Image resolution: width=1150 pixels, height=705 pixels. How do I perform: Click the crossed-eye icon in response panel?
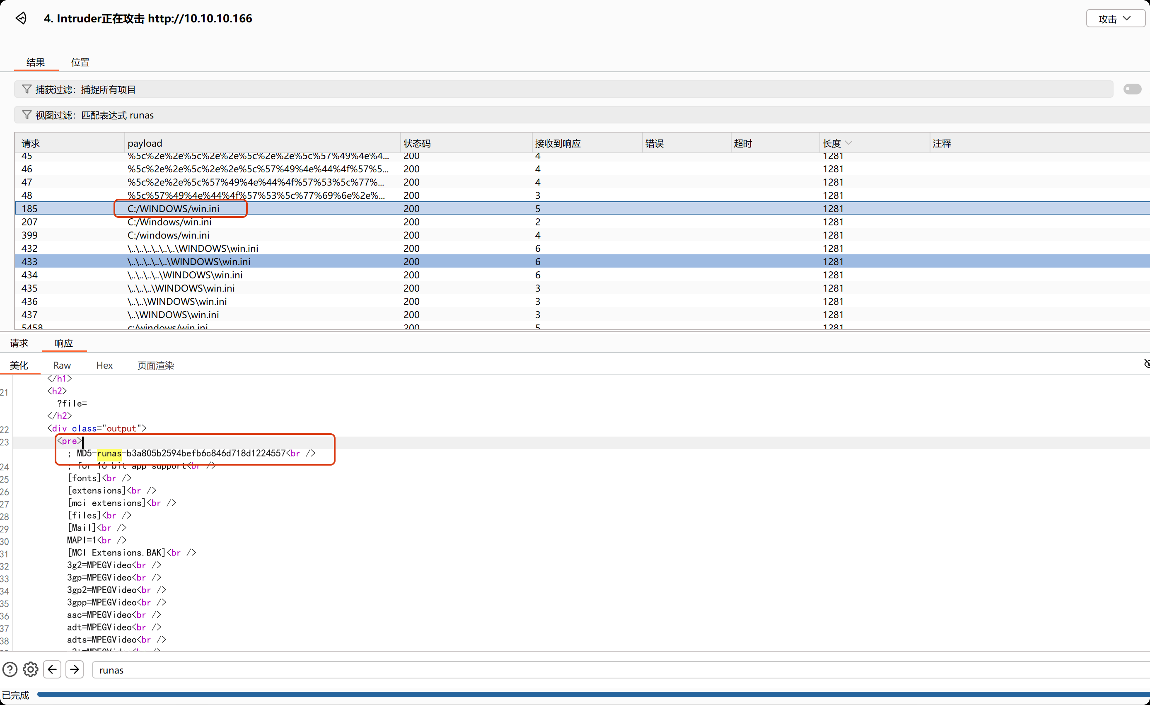click(x=1146, y=364)
